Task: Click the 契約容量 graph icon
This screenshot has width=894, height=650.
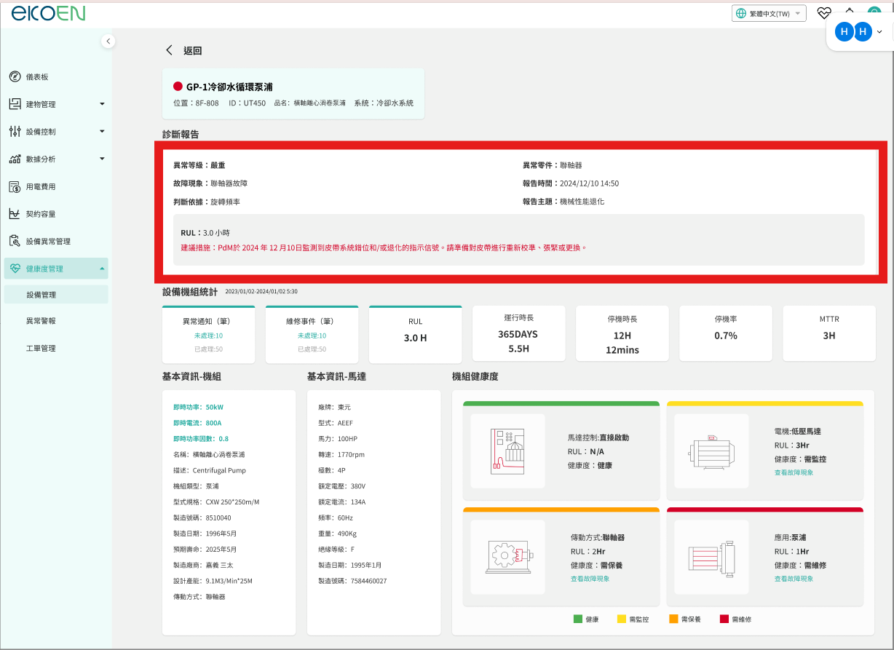Action: 15,214
